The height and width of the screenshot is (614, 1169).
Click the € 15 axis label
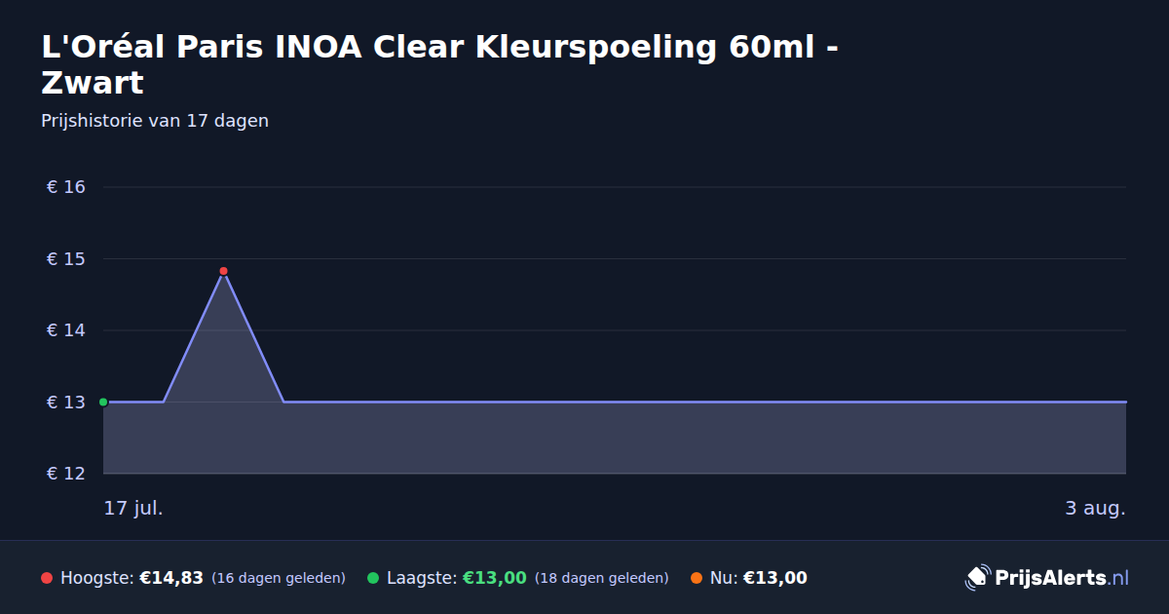point(66,258)
